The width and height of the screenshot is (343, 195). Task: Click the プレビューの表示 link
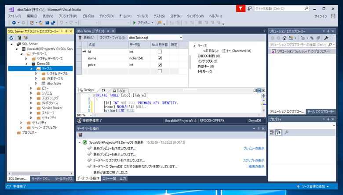click(x=254, y=149)
